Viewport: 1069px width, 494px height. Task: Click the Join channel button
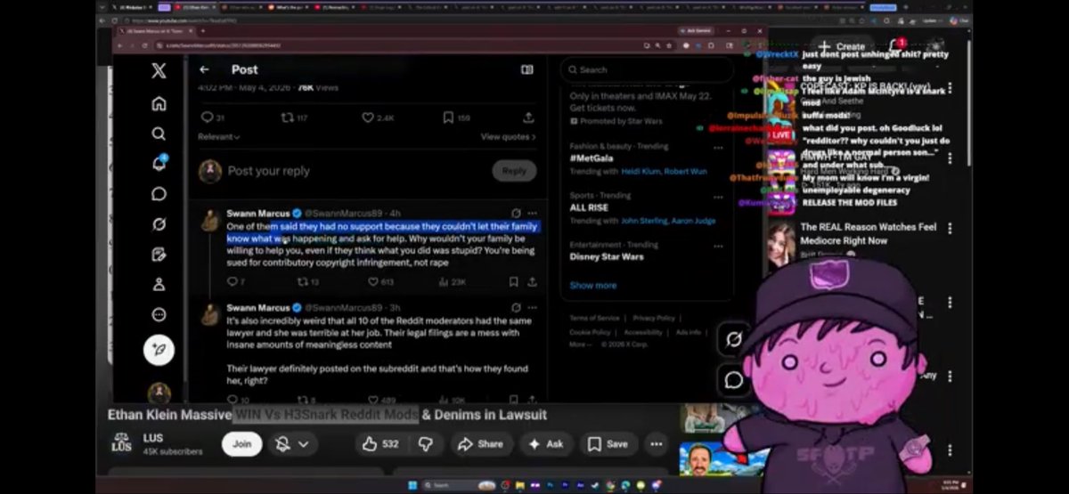241,443
